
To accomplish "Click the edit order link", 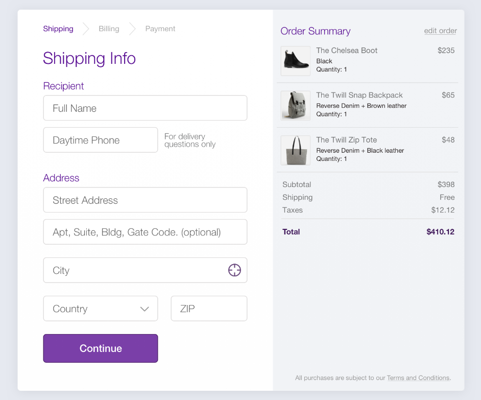I will [x=440, y=31].
